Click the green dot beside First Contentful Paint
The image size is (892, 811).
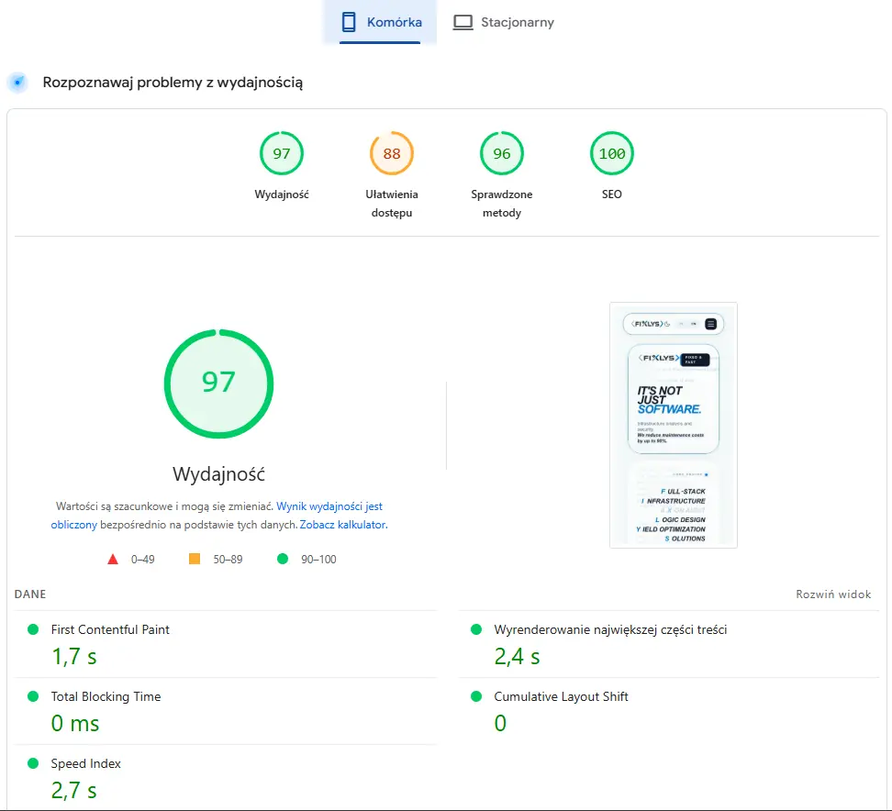(x=33, y=629)
